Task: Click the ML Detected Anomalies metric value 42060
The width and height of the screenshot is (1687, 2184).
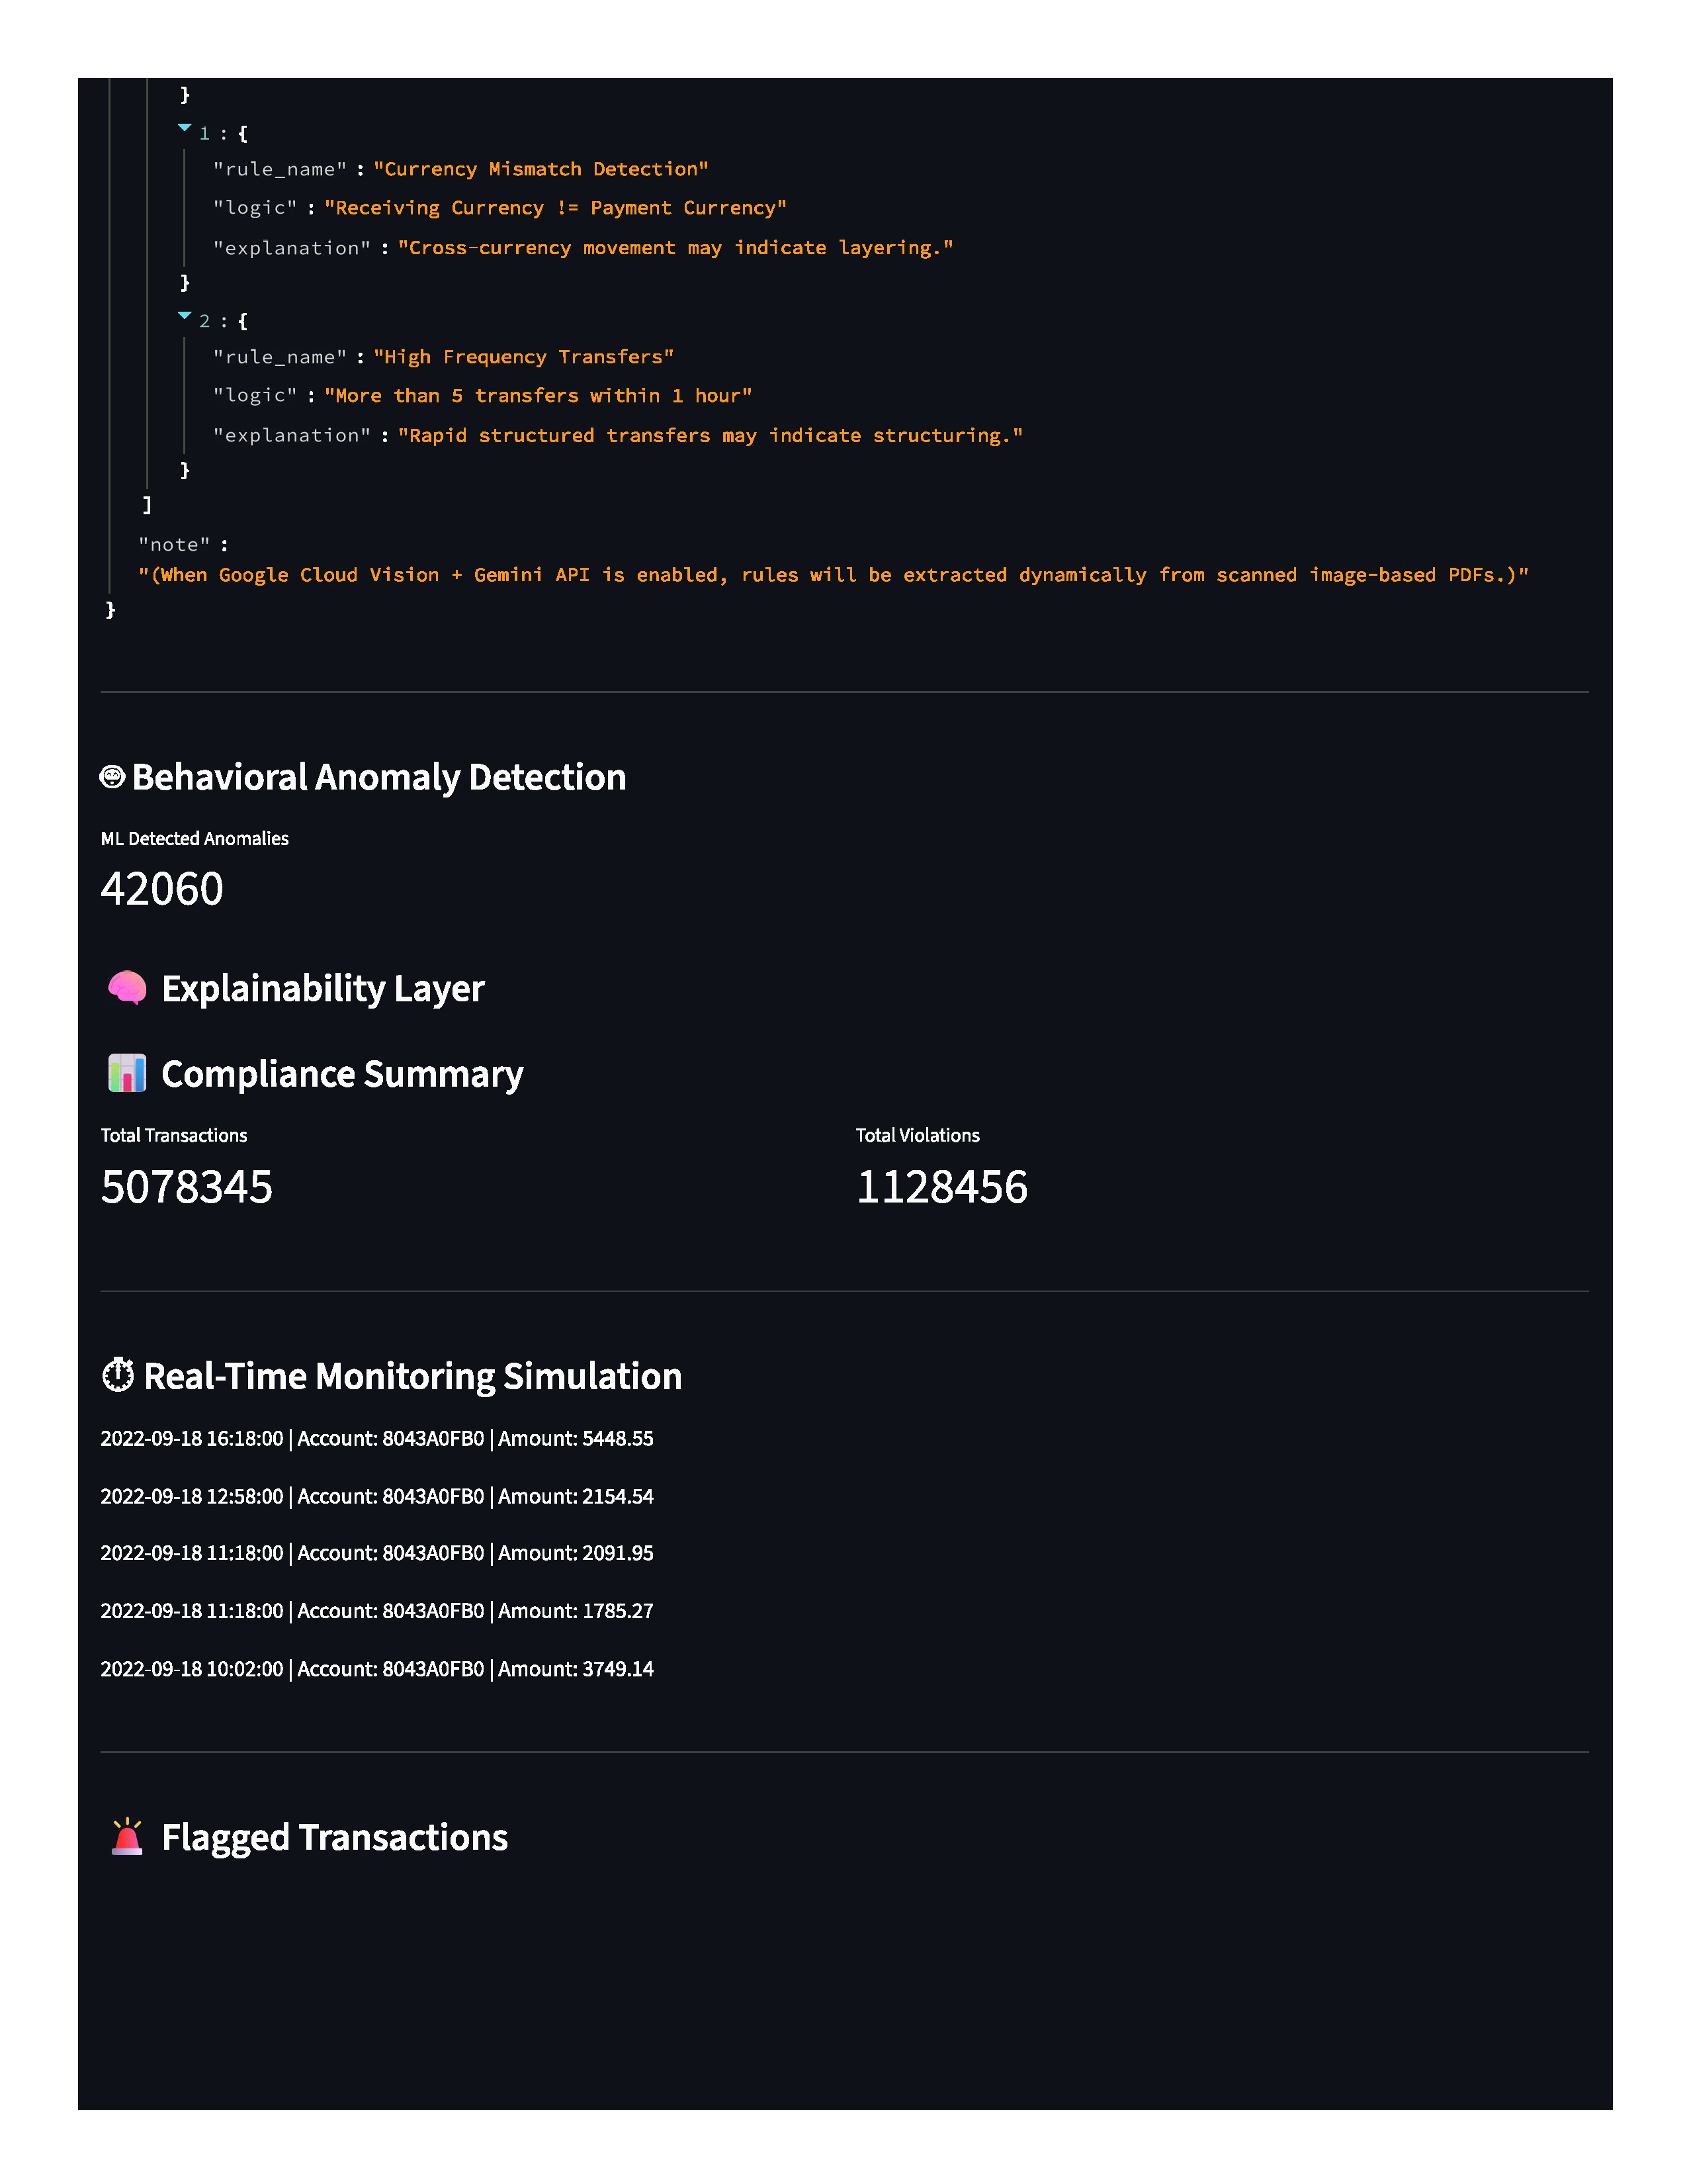Action: click(x=161, y=888)
